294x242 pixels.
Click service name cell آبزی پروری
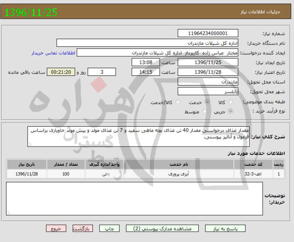pos(178,174)
